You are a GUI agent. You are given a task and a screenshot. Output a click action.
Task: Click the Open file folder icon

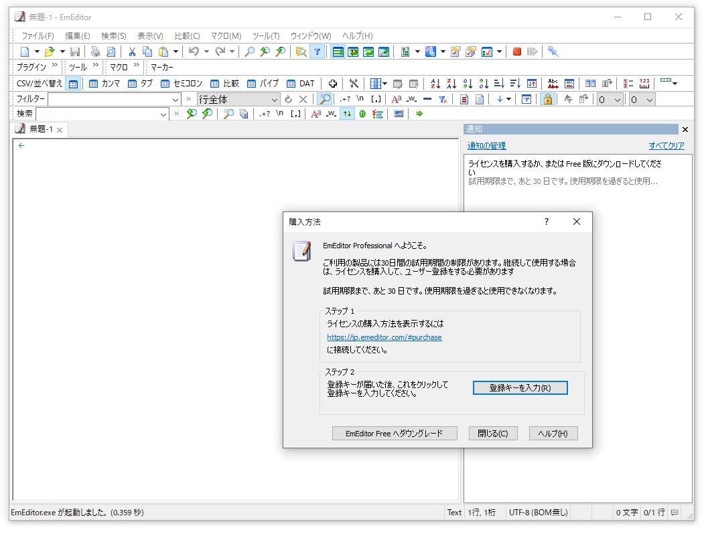tap(50, 52)
